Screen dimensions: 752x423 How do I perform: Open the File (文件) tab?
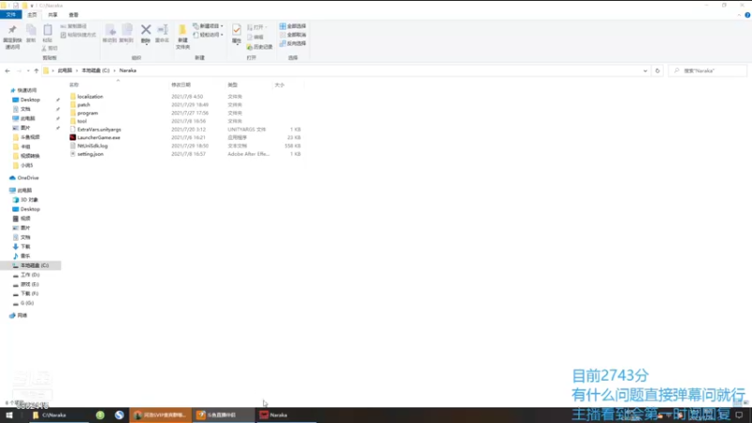[10, 15]
